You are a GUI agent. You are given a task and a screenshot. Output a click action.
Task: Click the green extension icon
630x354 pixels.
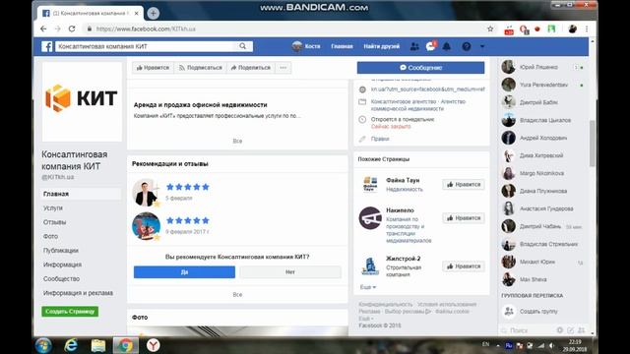pyautogui.click(x=551, y=29)
